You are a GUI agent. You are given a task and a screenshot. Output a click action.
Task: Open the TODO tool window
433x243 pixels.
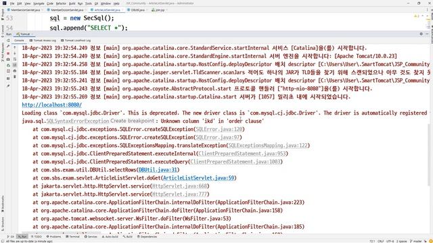[x=37, y=237]
